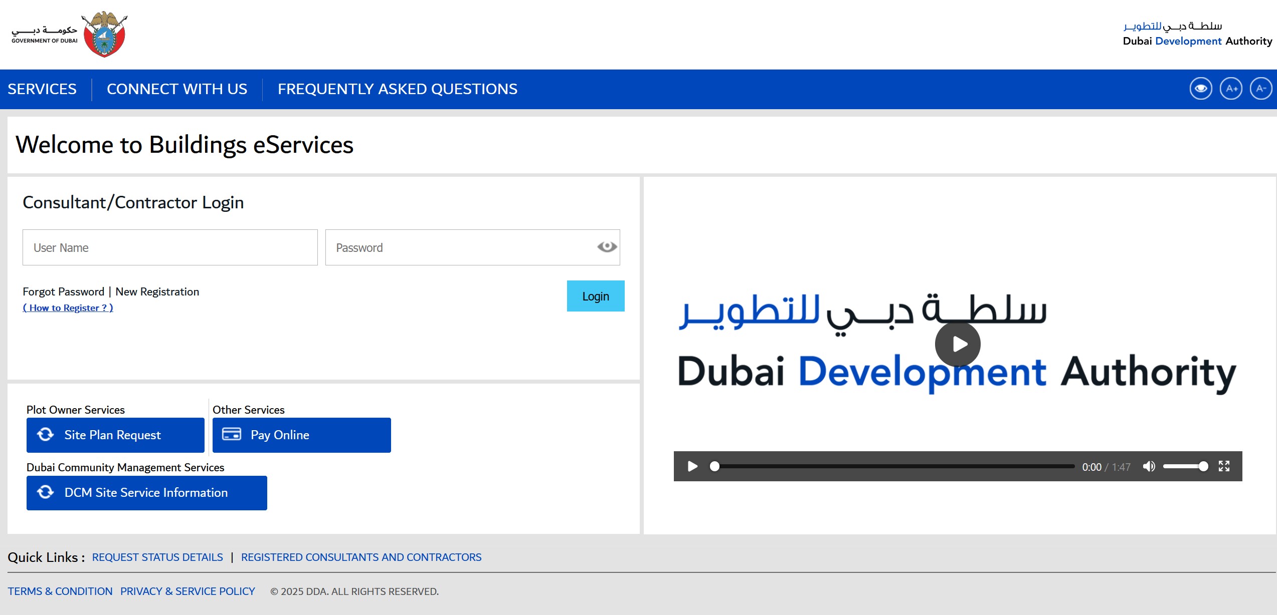Click the video progress seek bar
The height and width of the screenshot is (615, 1277).
892,466
